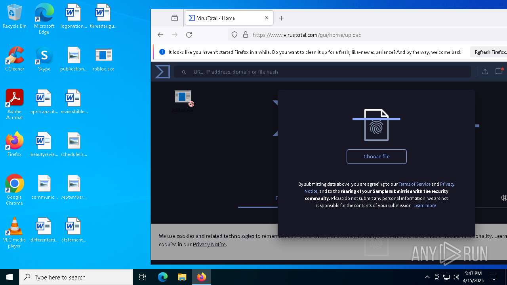Select the publication image file on desktop
507x285 pixels.
pos(74,59)
